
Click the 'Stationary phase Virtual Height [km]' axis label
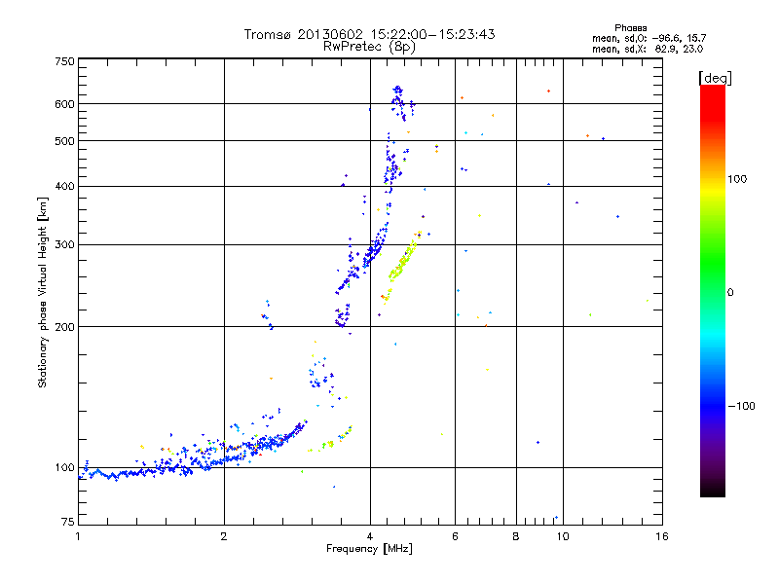(43, 293)
